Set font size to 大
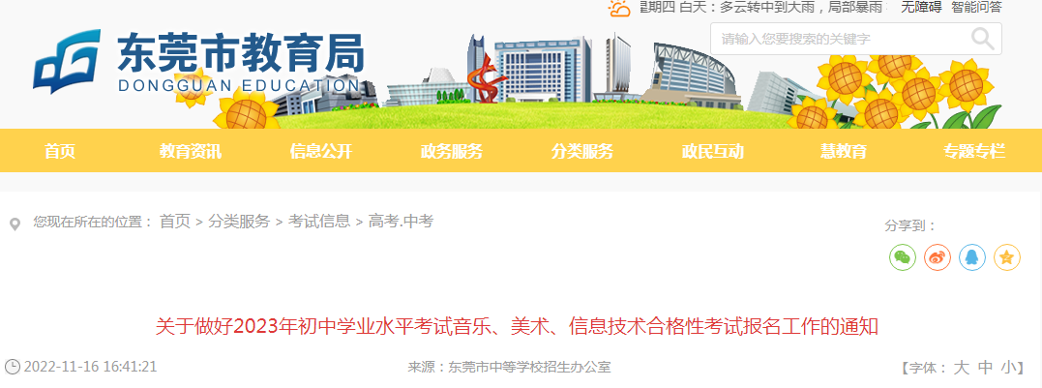Viewport: 1042px width, 388px height. point(962,368)
